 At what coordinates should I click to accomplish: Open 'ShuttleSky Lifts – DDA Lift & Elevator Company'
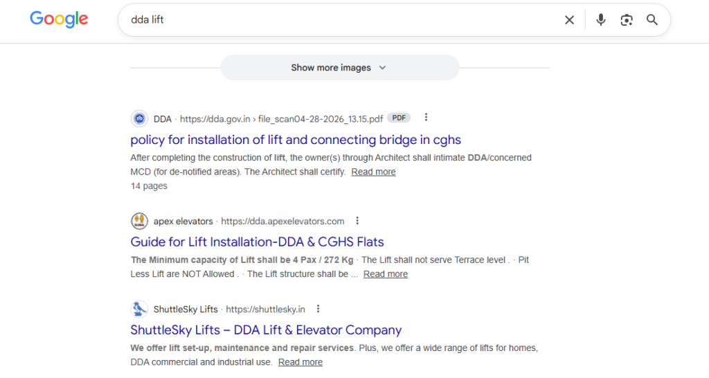[x=266, y=330]
